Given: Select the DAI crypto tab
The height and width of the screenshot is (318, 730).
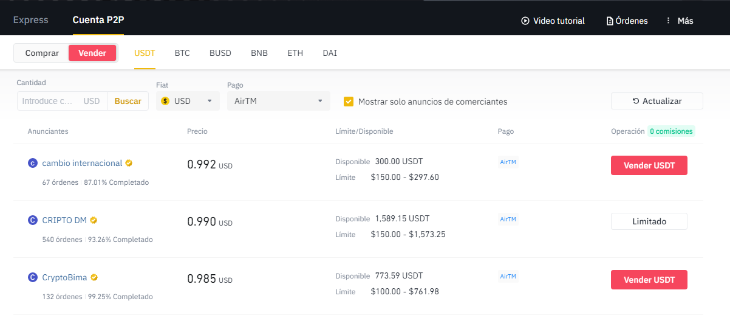Looking at the screenshot, I should 330,53.
